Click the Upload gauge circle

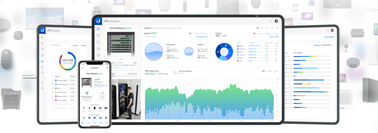pyautogui.click(x=189, y=51)
